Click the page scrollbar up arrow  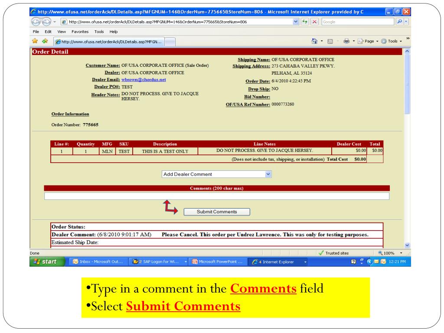[x=407, y=51]
